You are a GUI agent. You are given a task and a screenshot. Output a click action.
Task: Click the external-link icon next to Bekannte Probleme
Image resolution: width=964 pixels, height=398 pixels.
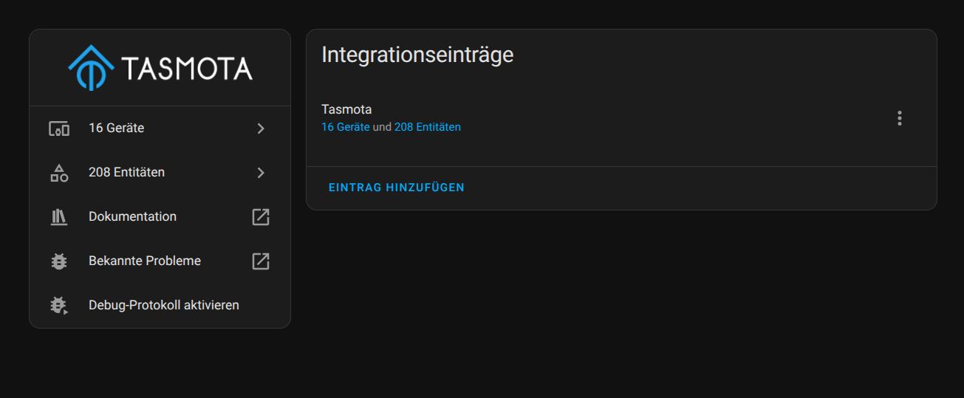point(261,261)
